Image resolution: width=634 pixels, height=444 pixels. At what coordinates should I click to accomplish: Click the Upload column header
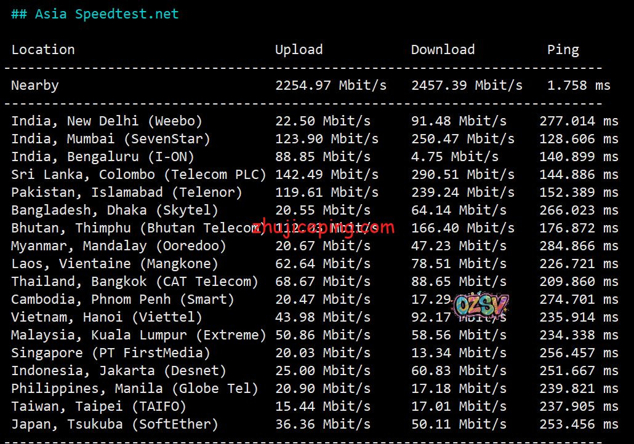(x=299, y=50)
